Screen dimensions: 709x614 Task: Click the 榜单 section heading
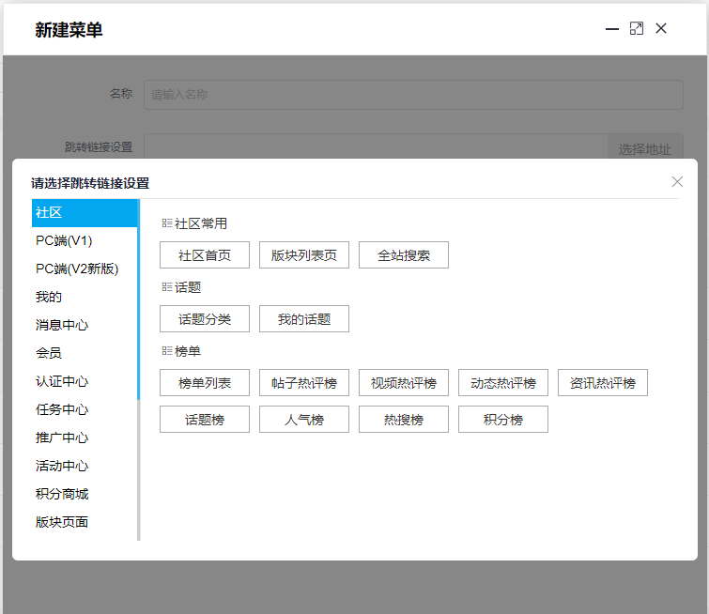pyautogui.click(x=188, y=351)
